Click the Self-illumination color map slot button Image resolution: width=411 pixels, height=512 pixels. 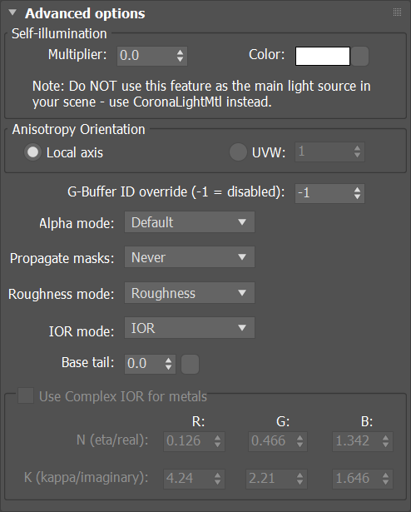coord(360,56)
